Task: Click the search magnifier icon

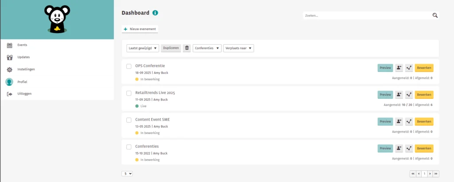Action: (435, 15)
